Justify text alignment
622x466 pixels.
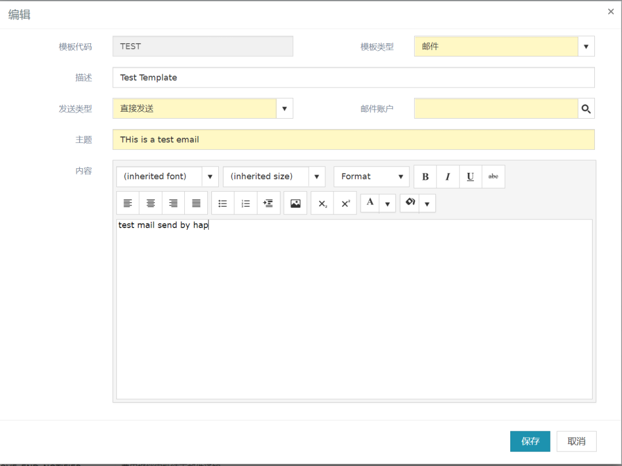(196, 203)
